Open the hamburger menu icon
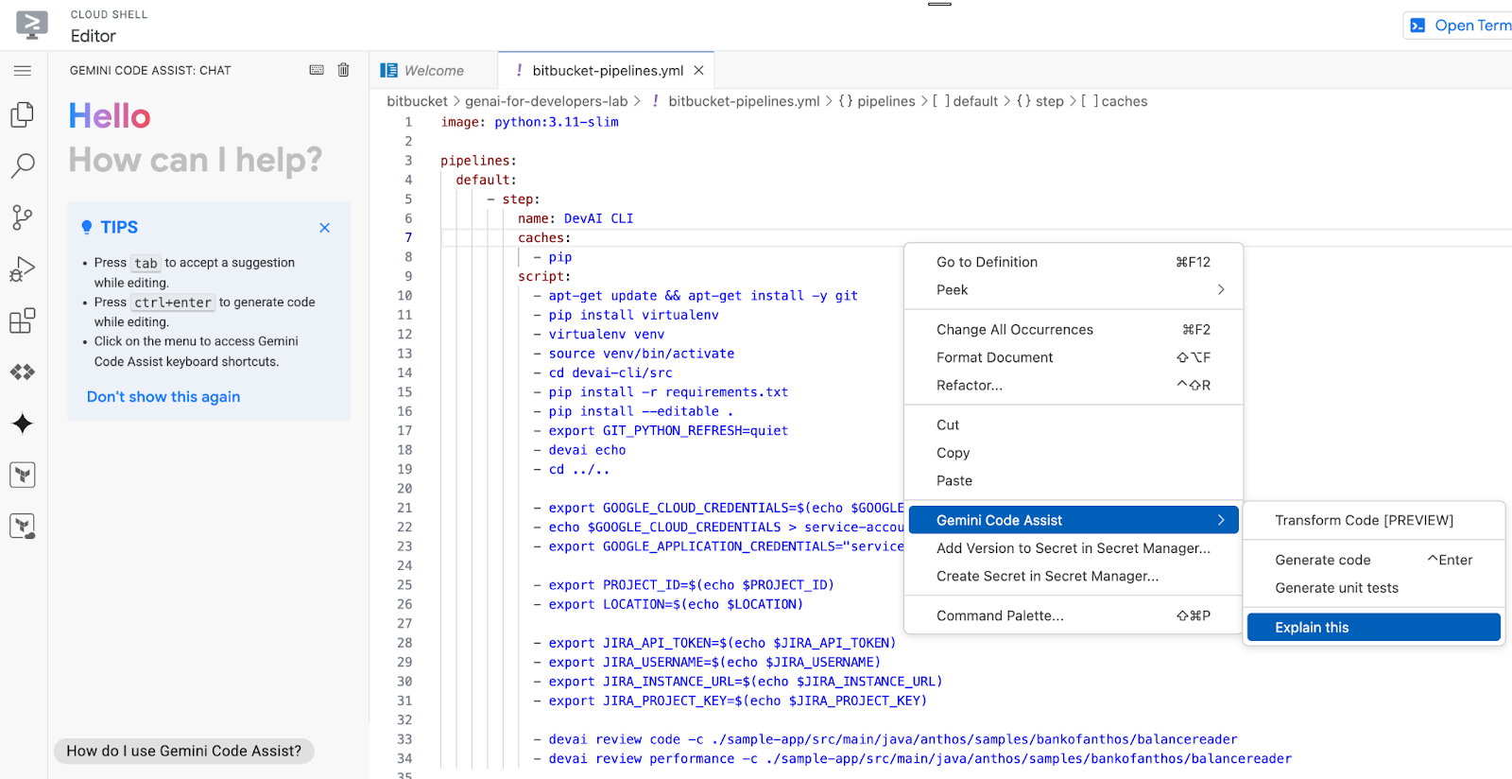This screenshot has height=779, width=1512. click(x=23, y=71)
